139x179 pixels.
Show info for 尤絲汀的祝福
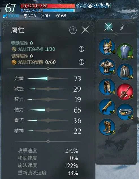pyautogui.click(x=81, y=49)
